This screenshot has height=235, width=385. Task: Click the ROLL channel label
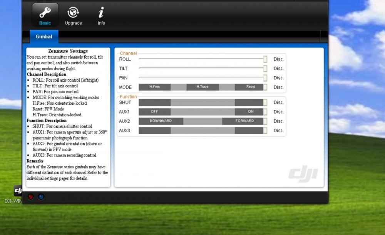(125, 59)
